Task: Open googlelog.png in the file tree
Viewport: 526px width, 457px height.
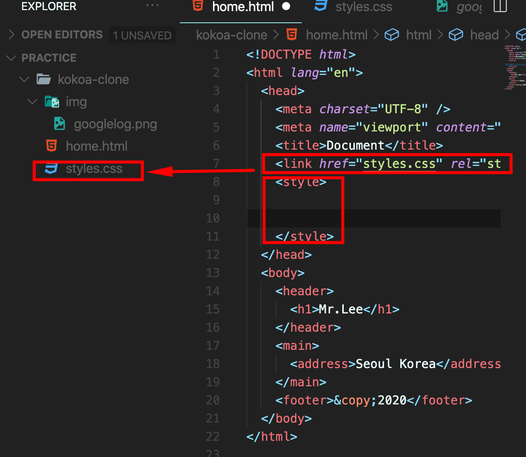Action: pos(116,124)
